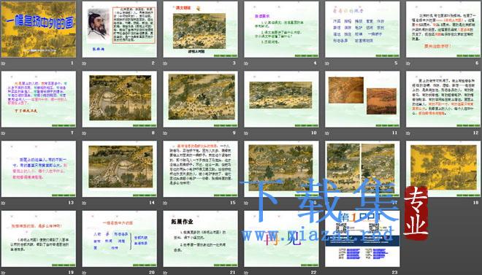This screenshot has width=482, height=275.
Task: Click the animation star icon under slide 9
Action: click(165, 133)
